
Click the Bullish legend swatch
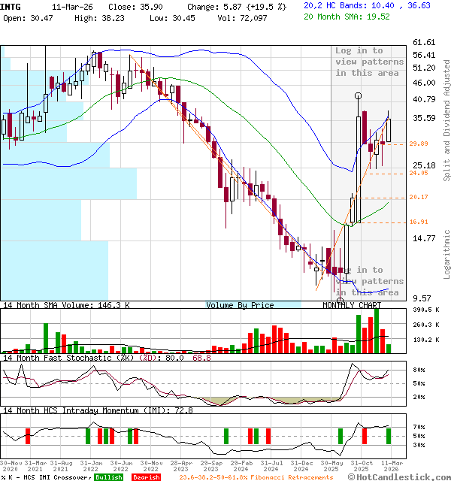click(108, 477)
